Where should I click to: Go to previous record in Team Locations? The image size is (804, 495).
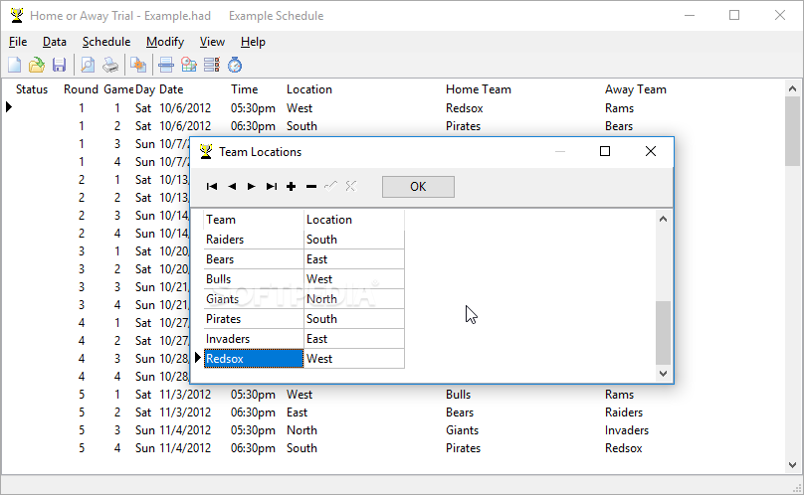(232, 187)
